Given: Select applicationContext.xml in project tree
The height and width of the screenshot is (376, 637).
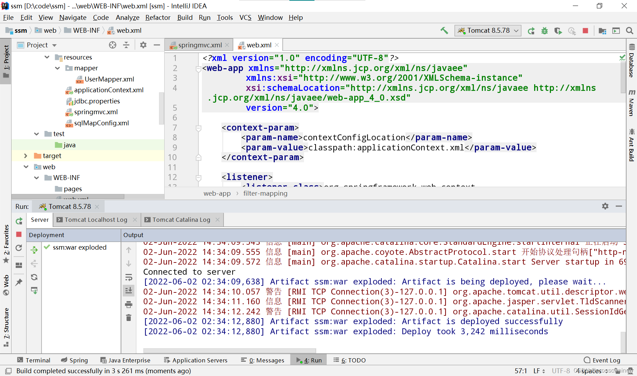Looking at the screenshot, I should tap(108, 90).
